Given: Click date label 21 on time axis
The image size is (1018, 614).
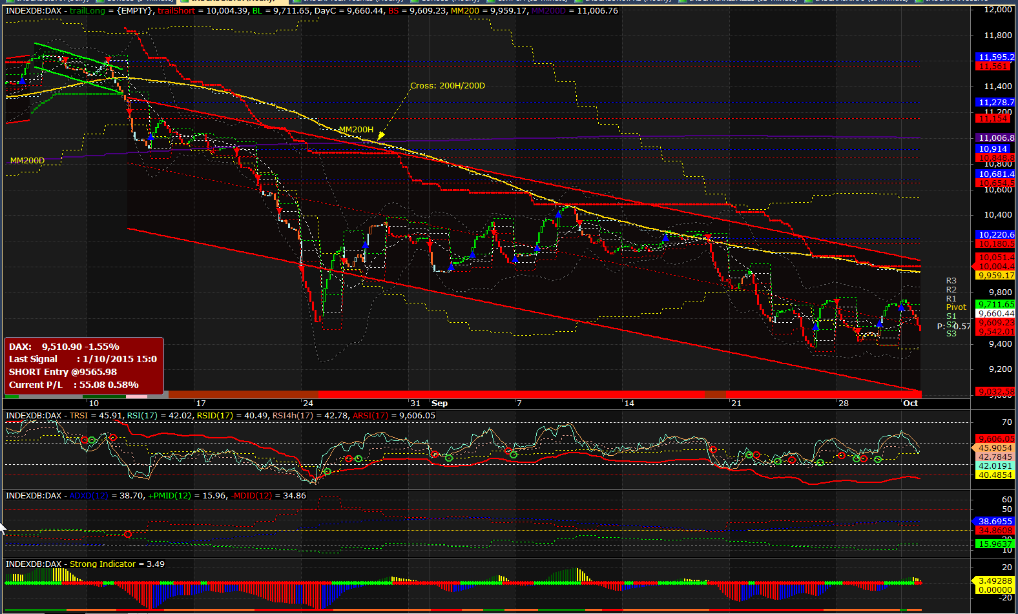Looking at the screenshot, I should pos(736,403).
